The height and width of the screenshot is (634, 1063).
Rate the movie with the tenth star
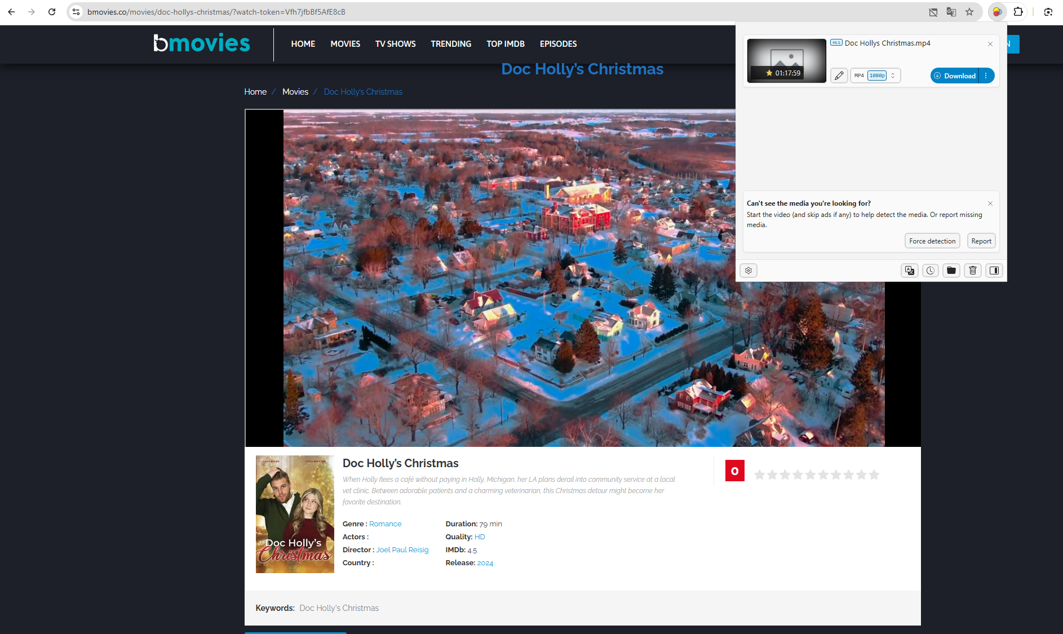pyautogui.click(x=874, y=475)
